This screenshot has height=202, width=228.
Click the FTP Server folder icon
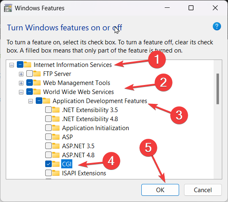point(37,73)
